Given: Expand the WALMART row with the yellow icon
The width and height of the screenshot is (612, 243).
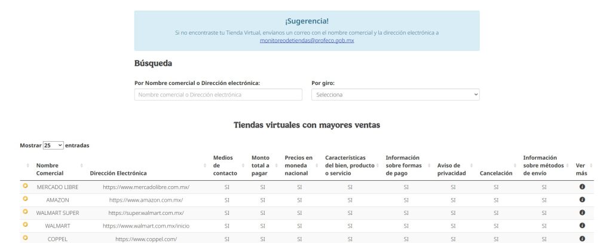Looking at the screenshot, I should click(25, 224).
